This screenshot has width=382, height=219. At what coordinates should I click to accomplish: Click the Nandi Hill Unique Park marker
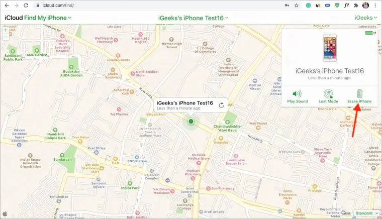55,130
